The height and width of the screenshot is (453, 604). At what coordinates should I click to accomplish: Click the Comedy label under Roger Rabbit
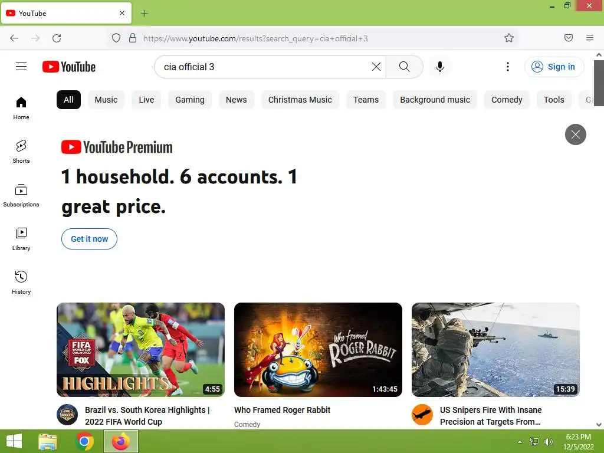(x=247, y=424)
